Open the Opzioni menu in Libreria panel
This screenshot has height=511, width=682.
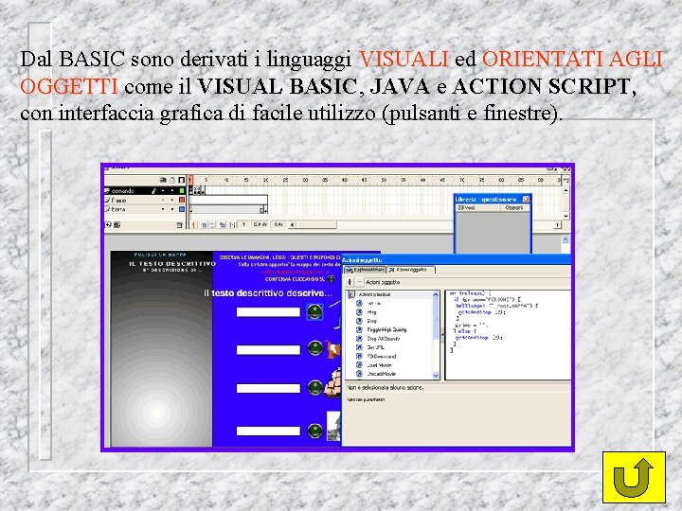[x=513, y=207]
